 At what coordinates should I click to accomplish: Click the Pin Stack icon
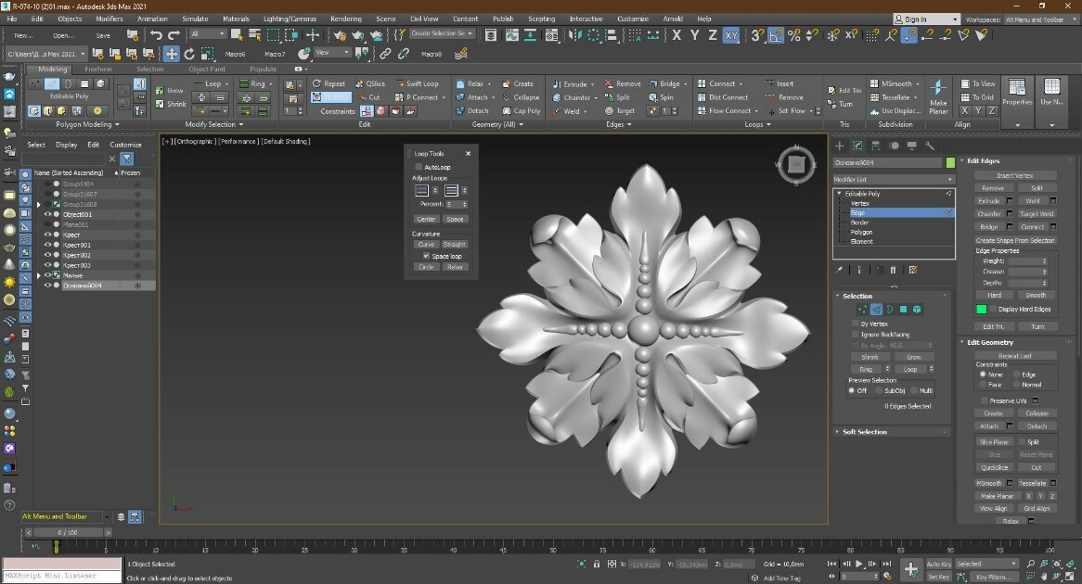[x=839, y=271]
